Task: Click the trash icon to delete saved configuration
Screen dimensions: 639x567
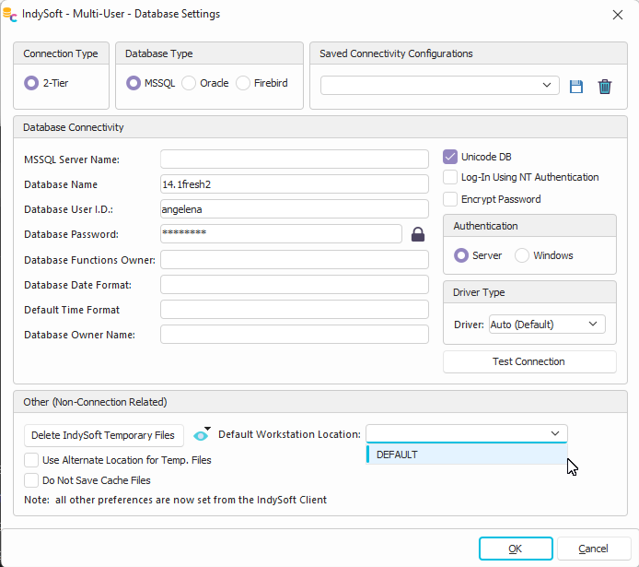Action: click(605, 87)
